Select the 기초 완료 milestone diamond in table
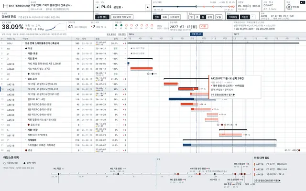This screenshot has width=306, height=191. (x=29, y=74)
